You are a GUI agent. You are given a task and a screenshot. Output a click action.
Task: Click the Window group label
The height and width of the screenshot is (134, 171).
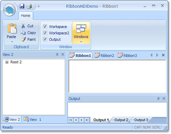coord(65,47)
